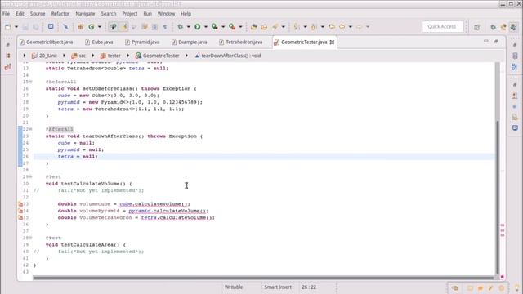
Task: Click the New Java Class icon
Action: (91, 27)
